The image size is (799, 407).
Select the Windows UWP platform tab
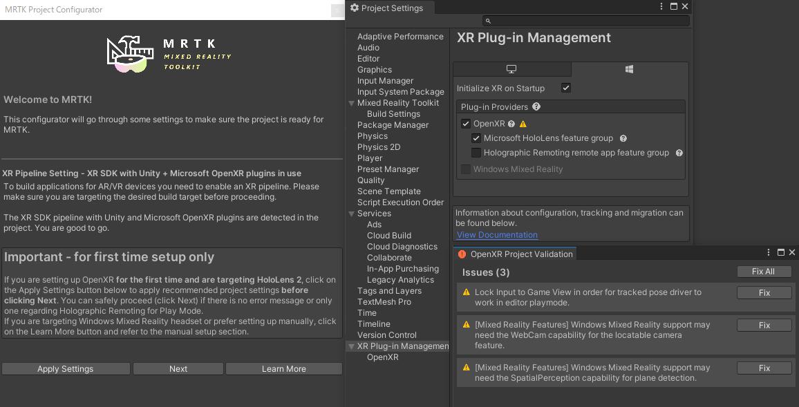629,69
